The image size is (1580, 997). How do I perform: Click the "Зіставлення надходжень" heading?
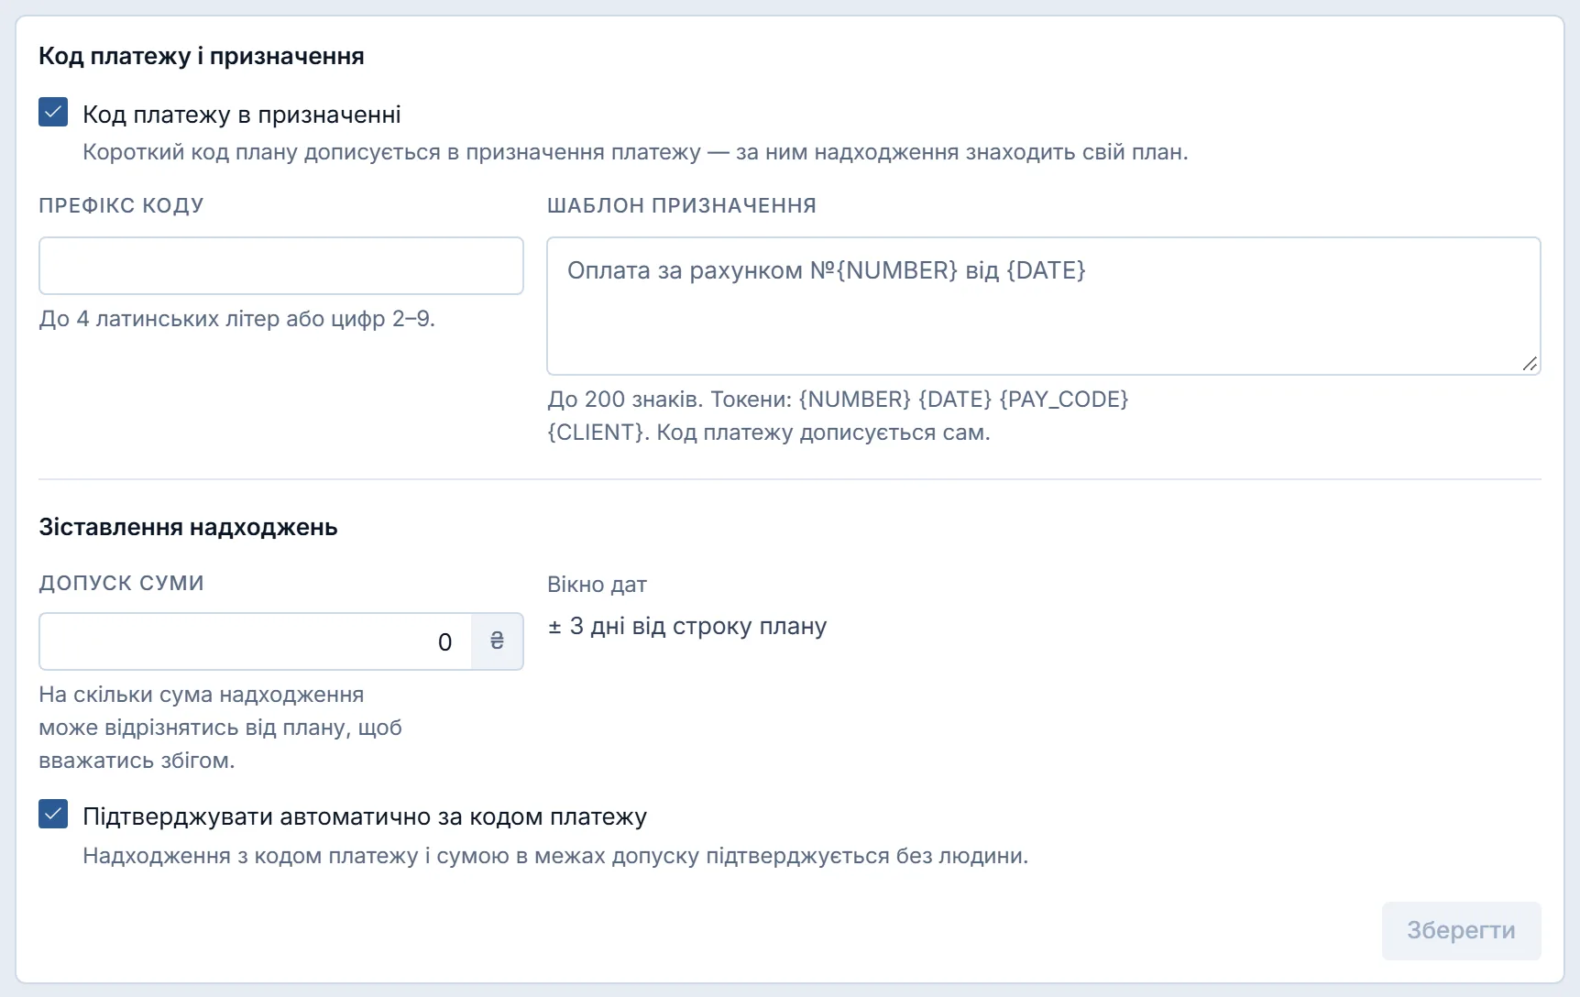[188, 527]
